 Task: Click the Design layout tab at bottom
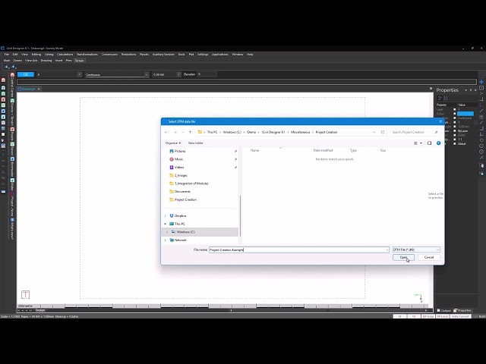pyautogui.click(x=40, y=310)
